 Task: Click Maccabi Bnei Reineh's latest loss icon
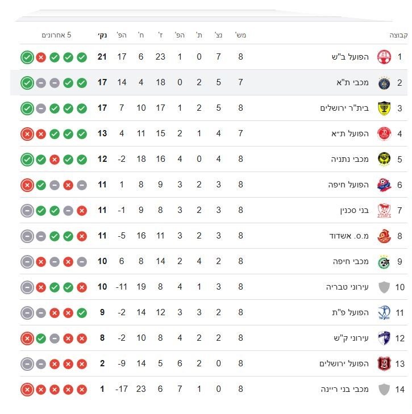click(27, 390)
